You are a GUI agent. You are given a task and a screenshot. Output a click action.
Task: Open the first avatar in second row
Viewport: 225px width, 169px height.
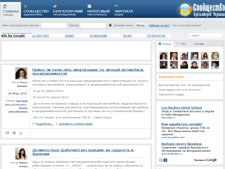pyautogui.click(x=163, y=65)
